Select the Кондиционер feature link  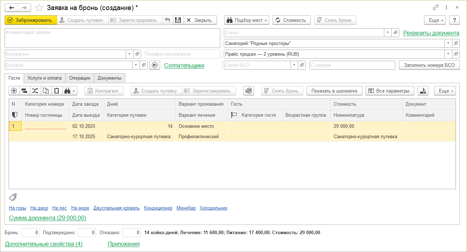tap(158, 208)
